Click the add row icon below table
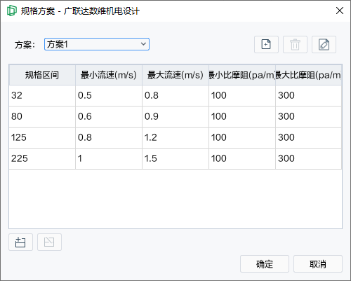Screen dimensions: 351x281 click(x=20, y=242)
